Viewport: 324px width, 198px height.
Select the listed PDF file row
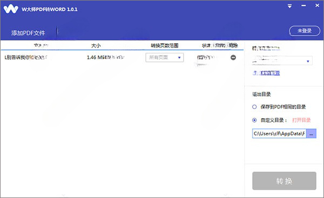pyautogui.click(x=122, y=57)
